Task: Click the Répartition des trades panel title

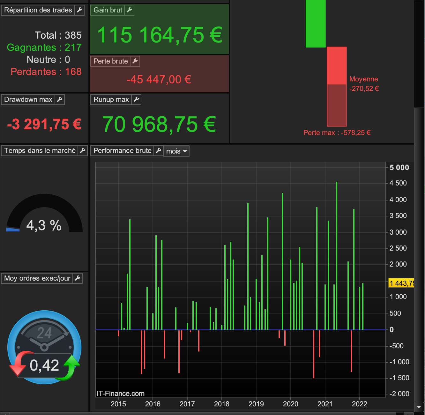Action: pos(38,10)
